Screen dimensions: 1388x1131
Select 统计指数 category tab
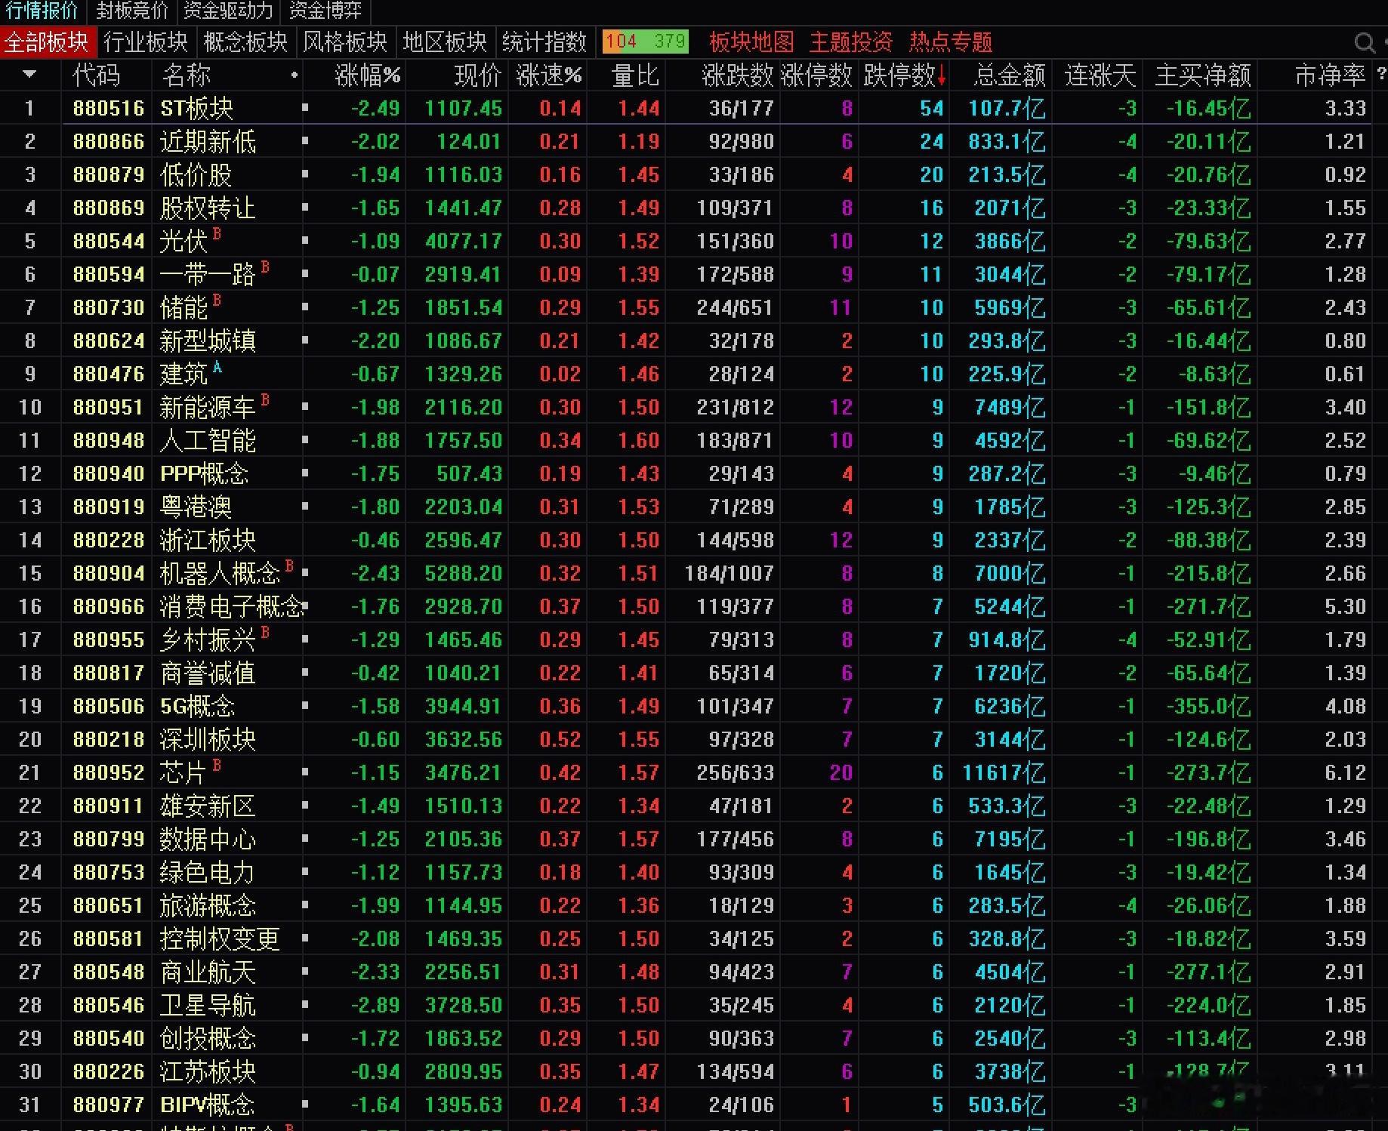(x=544, y=42)
